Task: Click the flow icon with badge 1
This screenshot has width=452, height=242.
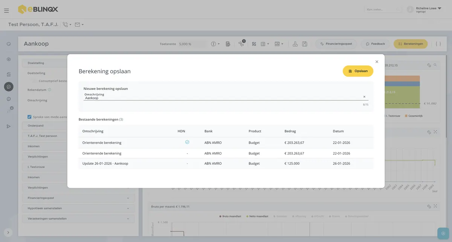Action: pos(241,44)
